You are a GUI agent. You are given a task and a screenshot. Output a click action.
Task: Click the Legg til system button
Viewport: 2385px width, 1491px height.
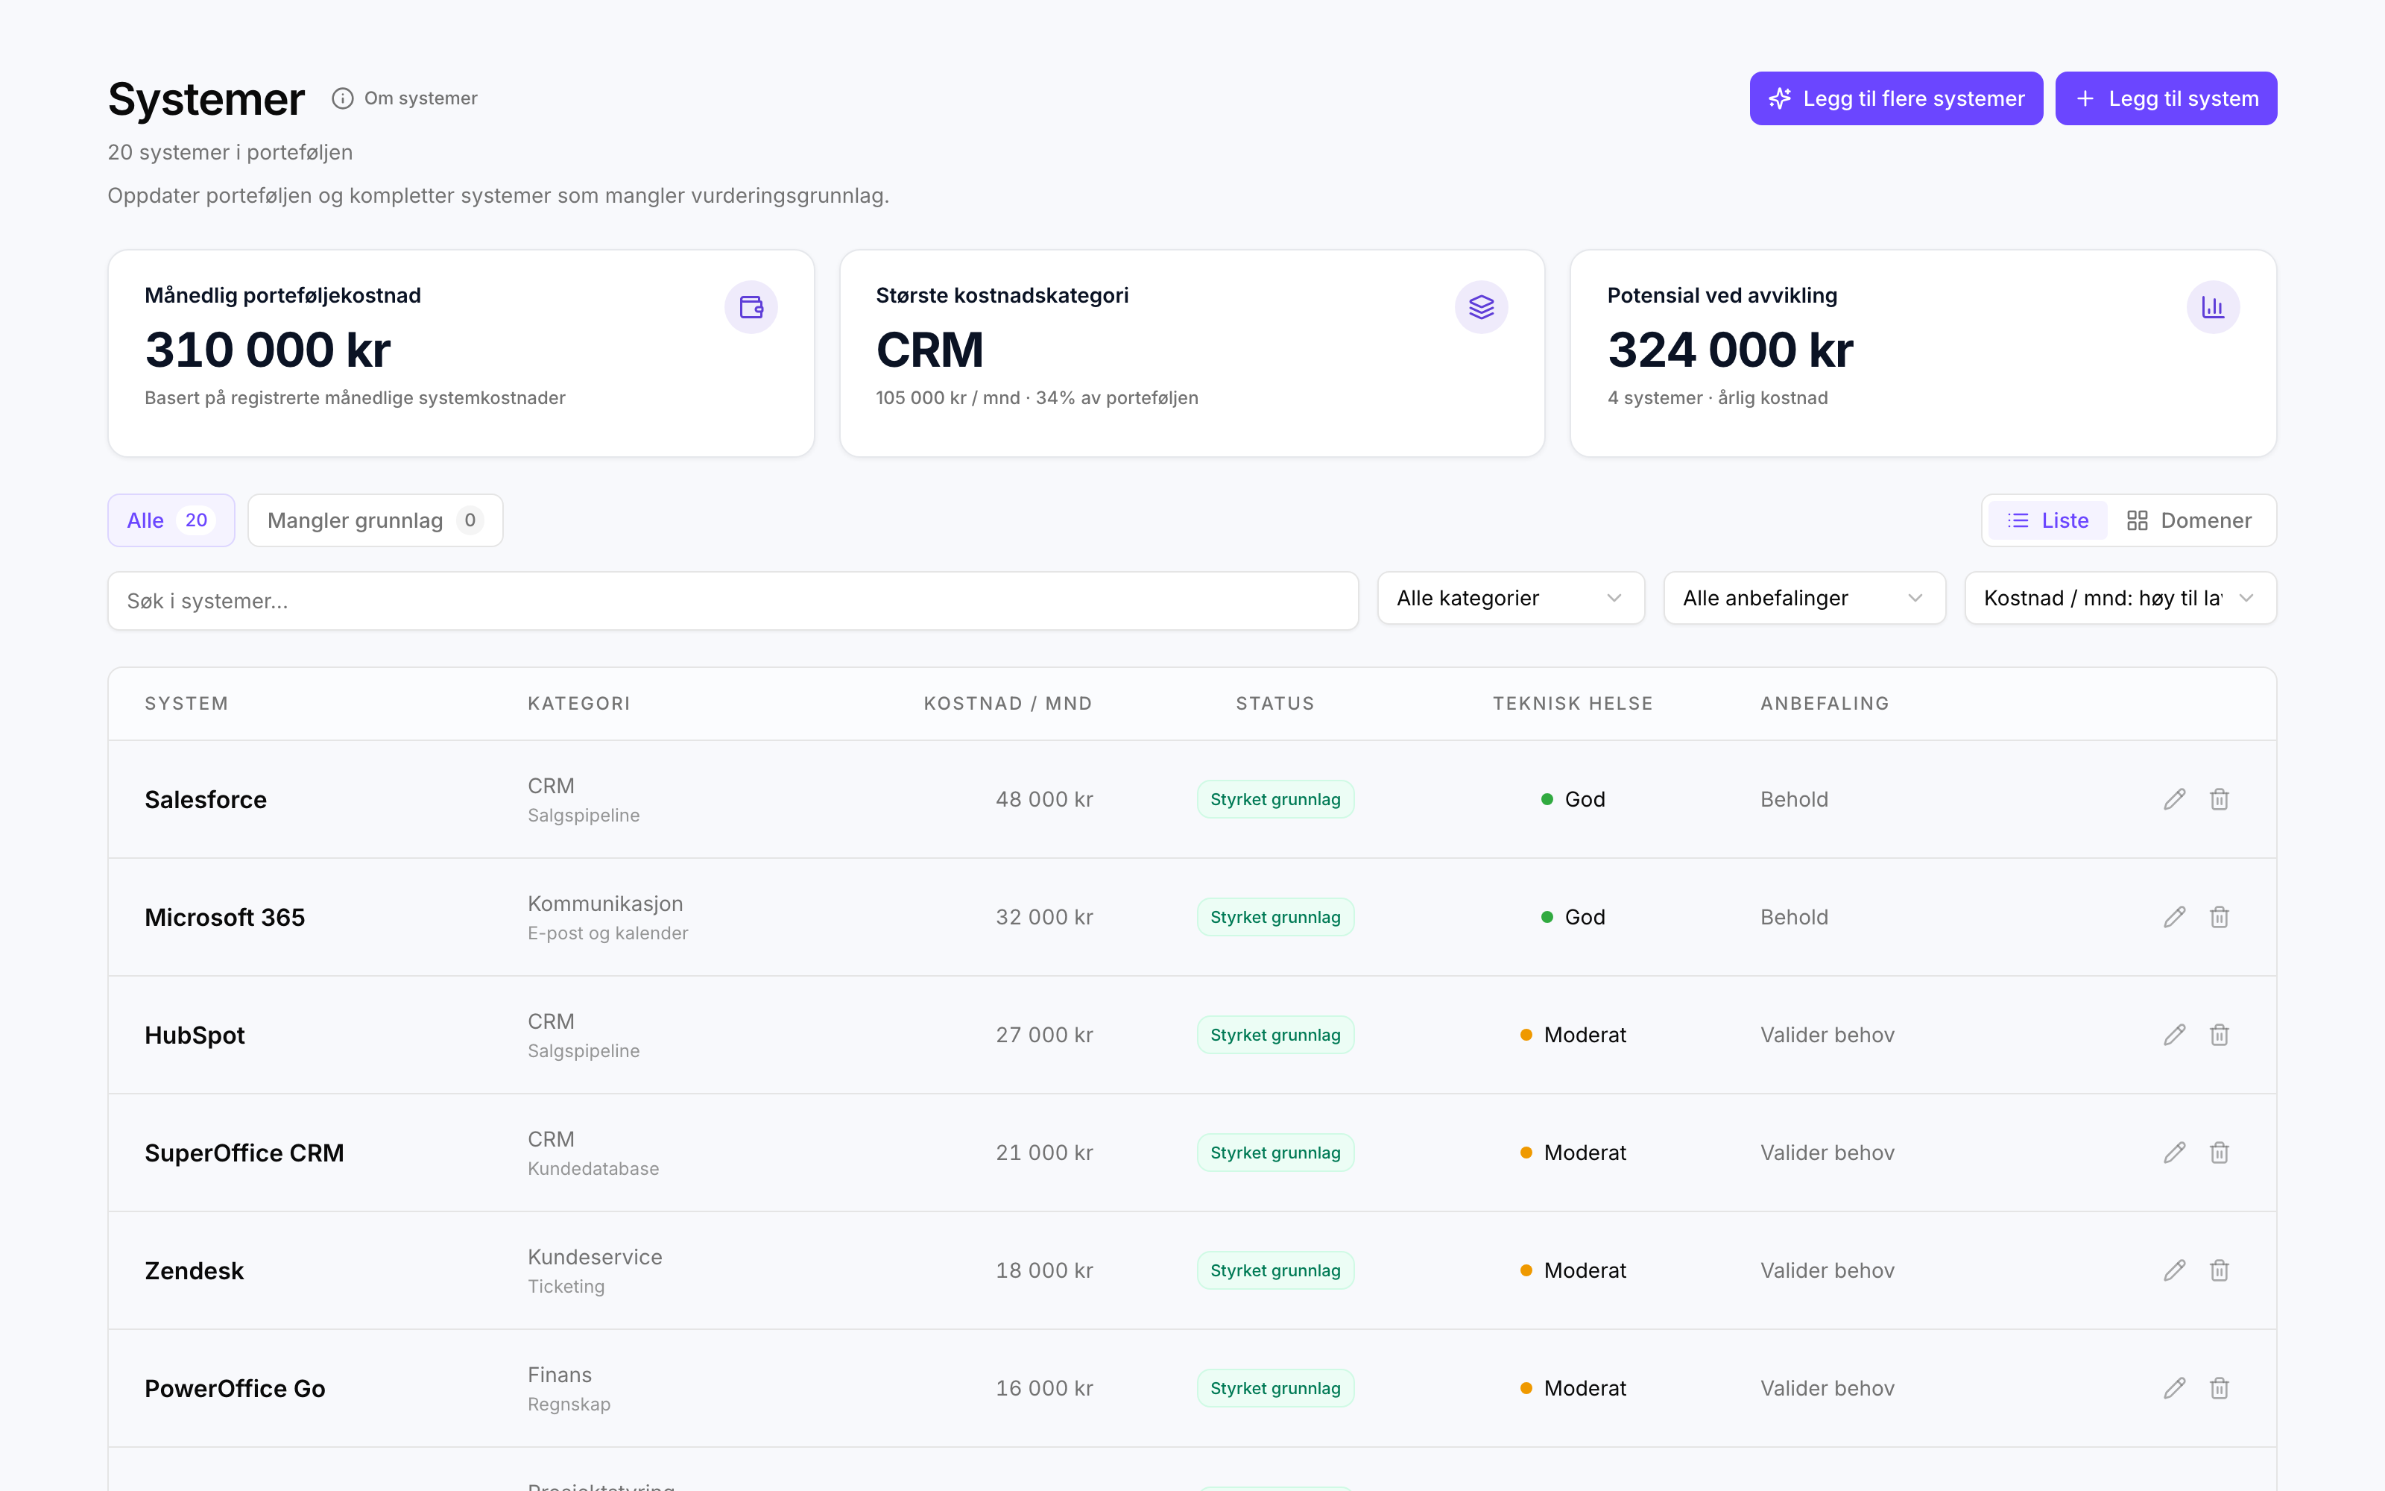(x=2166, y=98)
